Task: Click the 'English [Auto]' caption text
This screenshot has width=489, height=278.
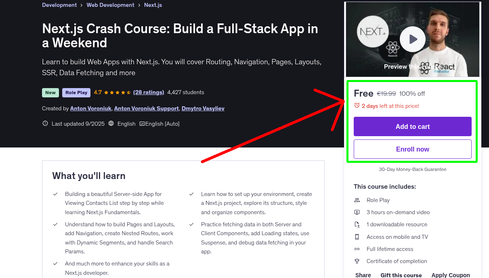Action: pyautogui.click(x=162, y=124)
